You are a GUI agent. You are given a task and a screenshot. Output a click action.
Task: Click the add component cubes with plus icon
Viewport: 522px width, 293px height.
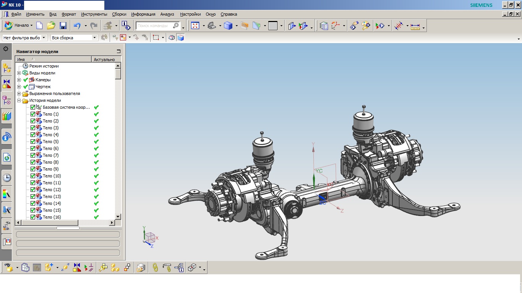click(49, 267)
